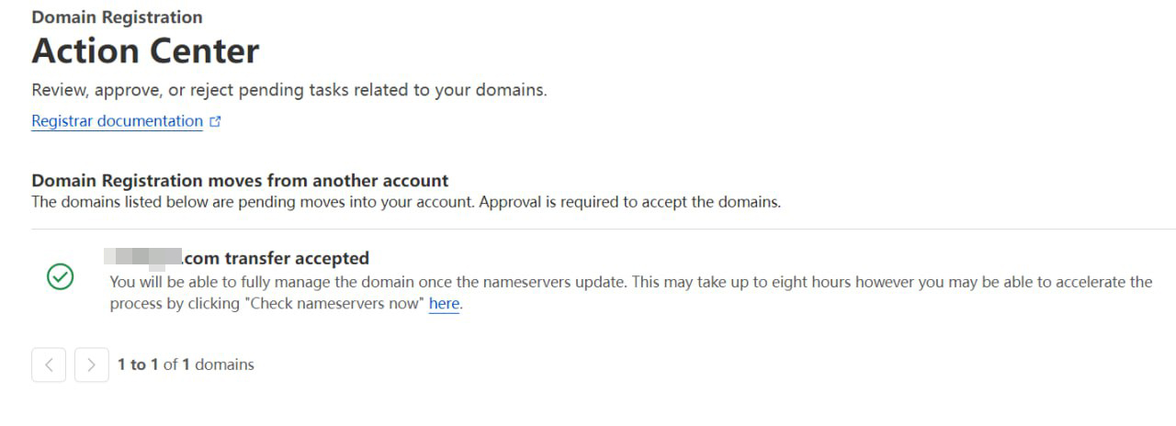Click the "1 to 1 of 1 domains" counter
1176x426 pixels.
click(186, 364)
